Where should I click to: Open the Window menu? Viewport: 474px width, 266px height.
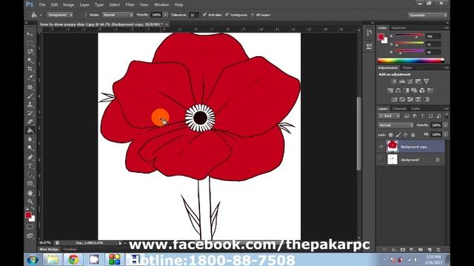pos(161,4)
